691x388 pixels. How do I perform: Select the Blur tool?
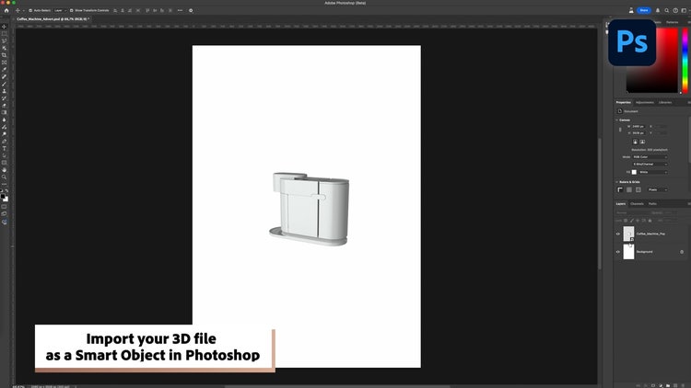coord(5,120)
